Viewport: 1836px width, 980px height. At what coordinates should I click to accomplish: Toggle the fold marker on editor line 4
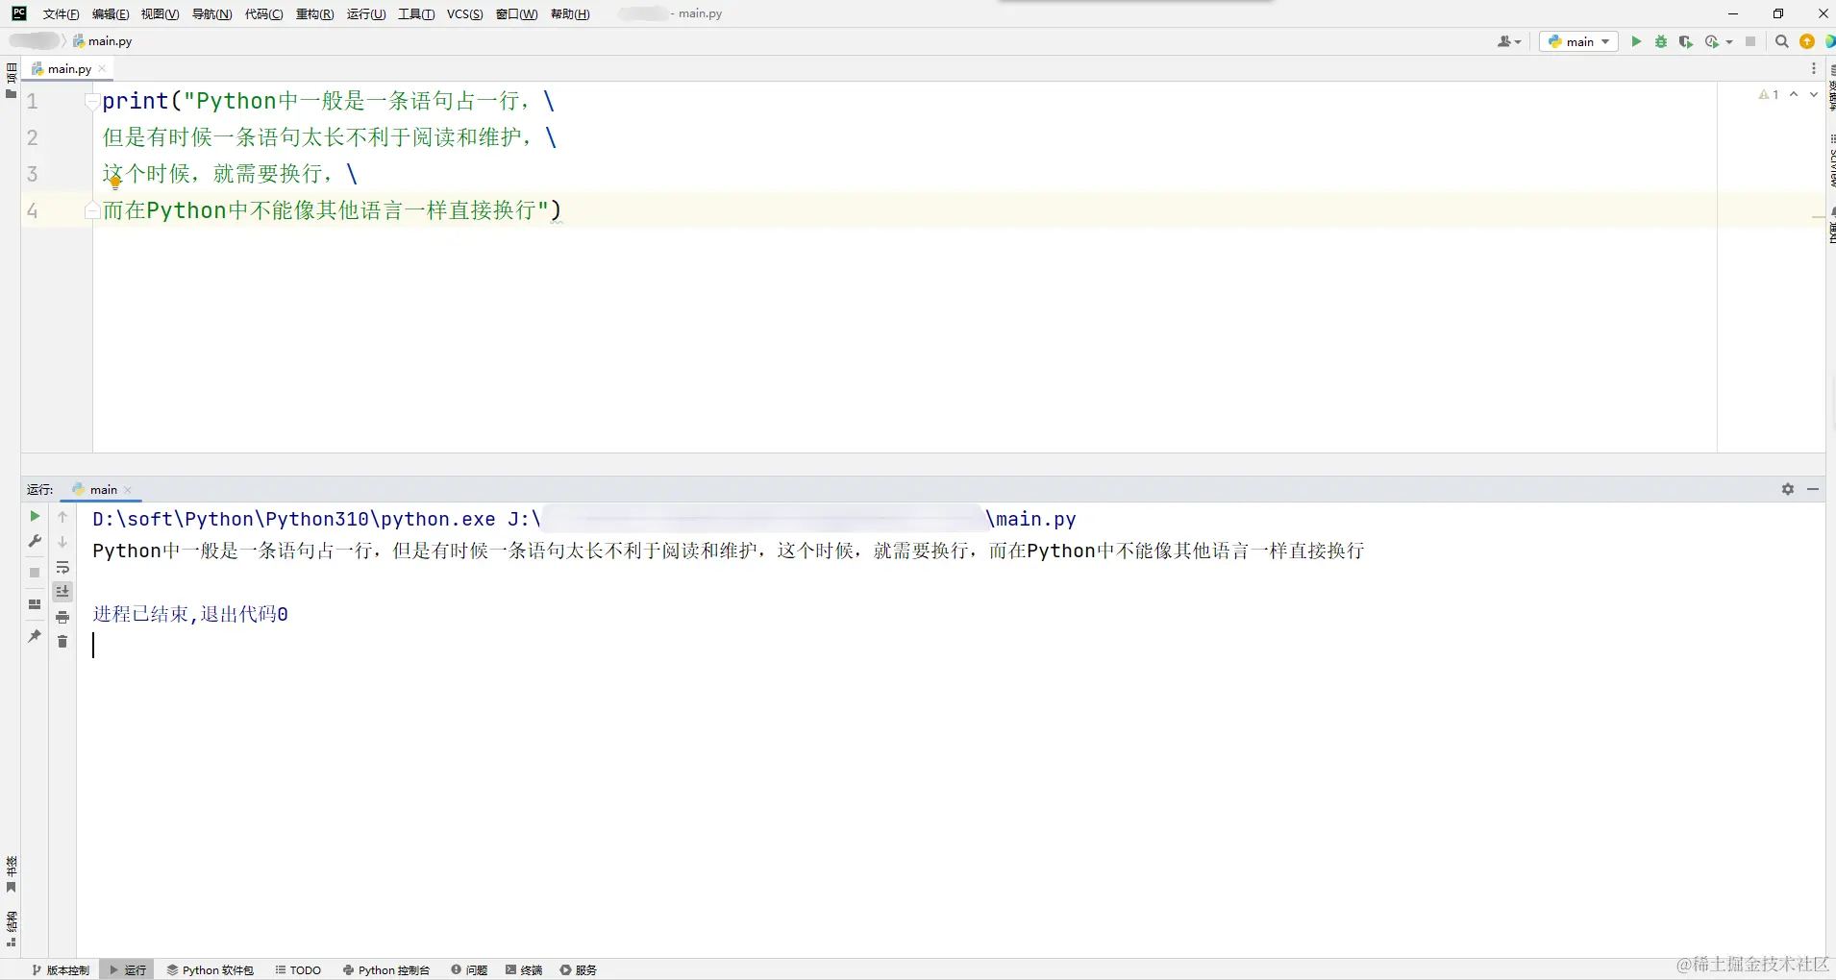pyautogui.click(x=91, y=210)
